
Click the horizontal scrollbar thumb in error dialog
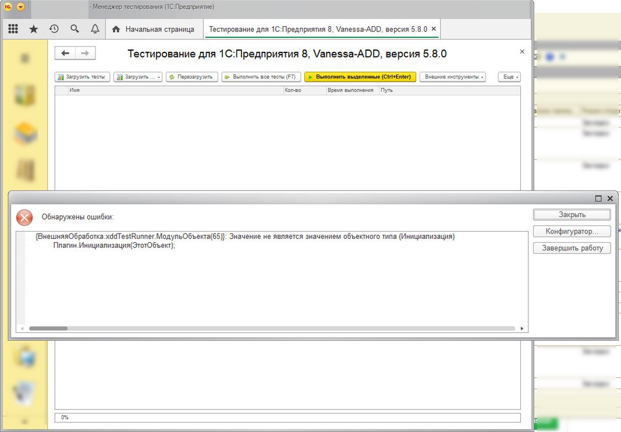point(48,328)
